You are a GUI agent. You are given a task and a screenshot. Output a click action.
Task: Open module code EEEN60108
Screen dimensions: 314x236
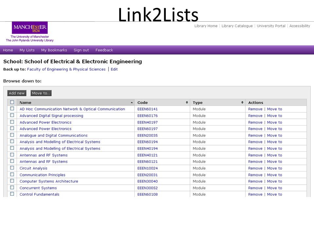point(148,194)
